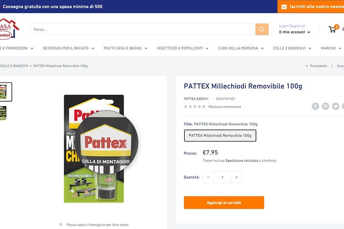Screen dimensions: 344x229
Task: Open the Insetticidi e repellenti menu
Action: [x=182, y=48]
